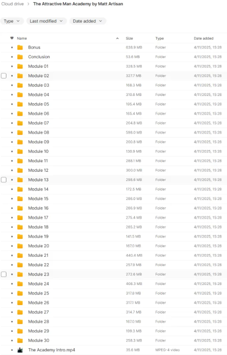Click the current folder breadcrumb title
This screenshot has width=227, height=355.
click(78, 4)
